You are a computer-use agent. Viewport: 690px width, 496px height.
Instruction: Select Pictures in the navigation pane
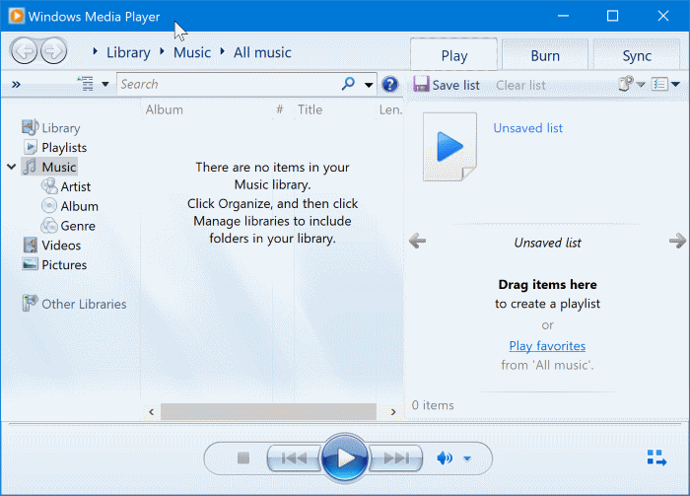click(x=54, y=264)
